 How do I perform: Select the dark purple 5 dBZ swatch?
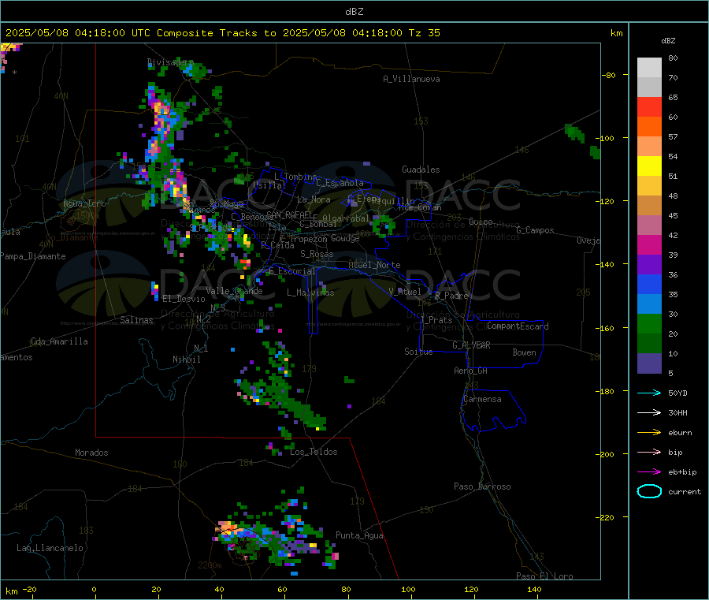pos(649,363)
